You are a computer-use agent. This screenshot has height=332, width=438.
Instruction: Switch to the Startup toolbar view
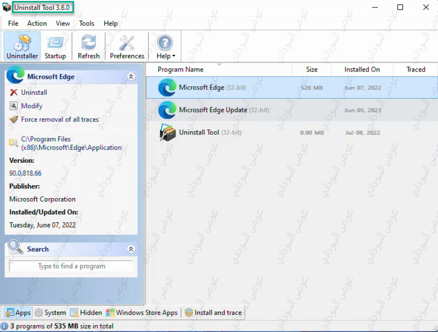tap(55, 46)
